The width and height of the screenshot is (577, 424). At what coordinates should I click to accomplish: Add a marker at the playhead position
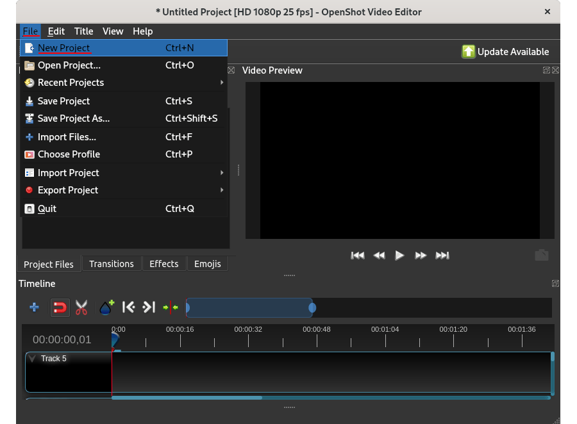pos(106,307)
